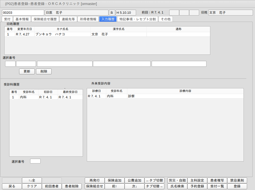Screen dimensions: 255x190
Task: Switch to the 基本情報 tab
Action: (x=22, y=19)
